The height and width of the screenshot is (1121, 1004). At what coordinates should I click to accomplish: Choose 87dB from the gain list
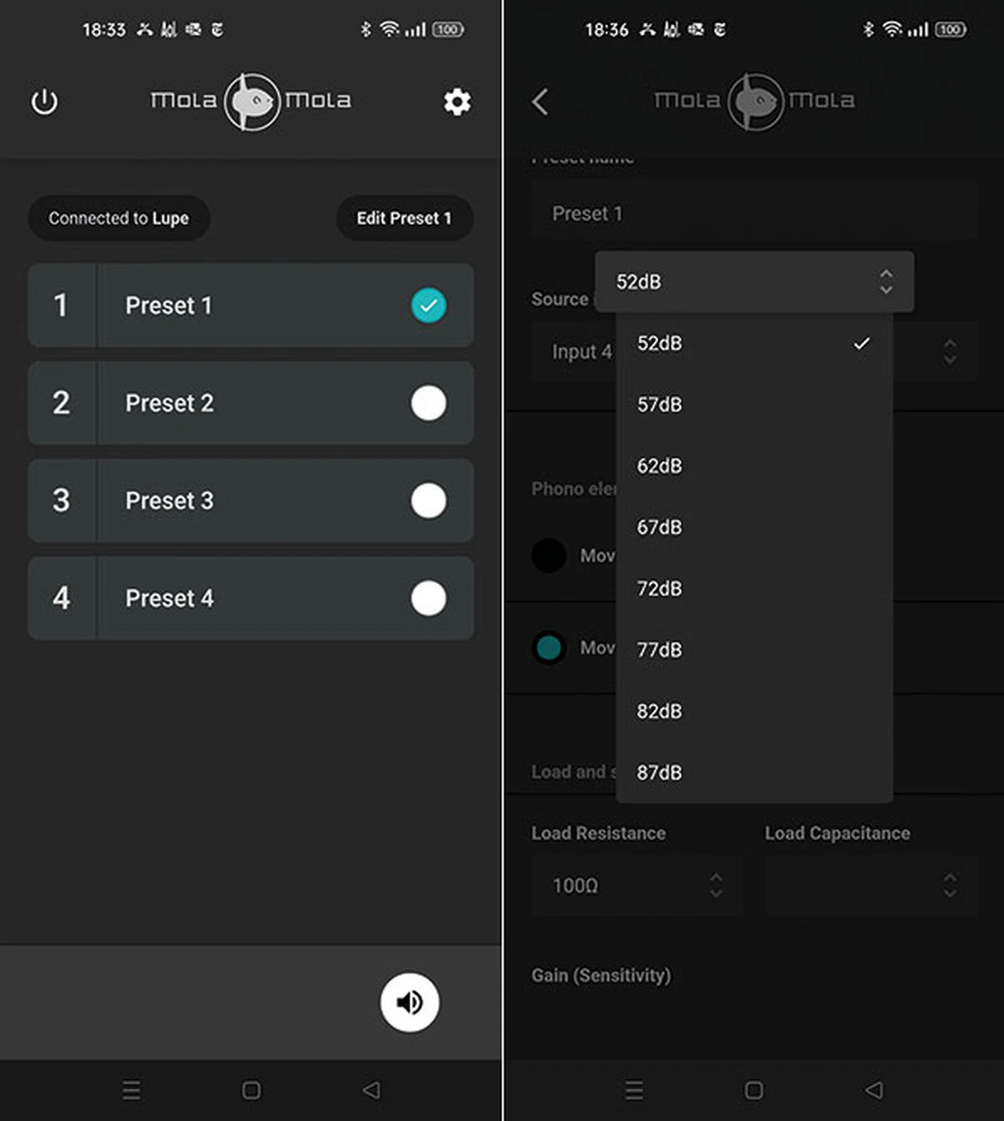click(x=659, y=773)
